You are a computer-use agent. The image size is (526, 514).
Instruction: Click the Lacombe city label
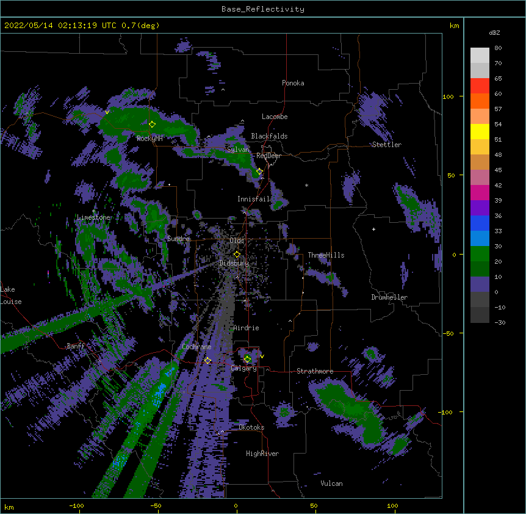275,117
